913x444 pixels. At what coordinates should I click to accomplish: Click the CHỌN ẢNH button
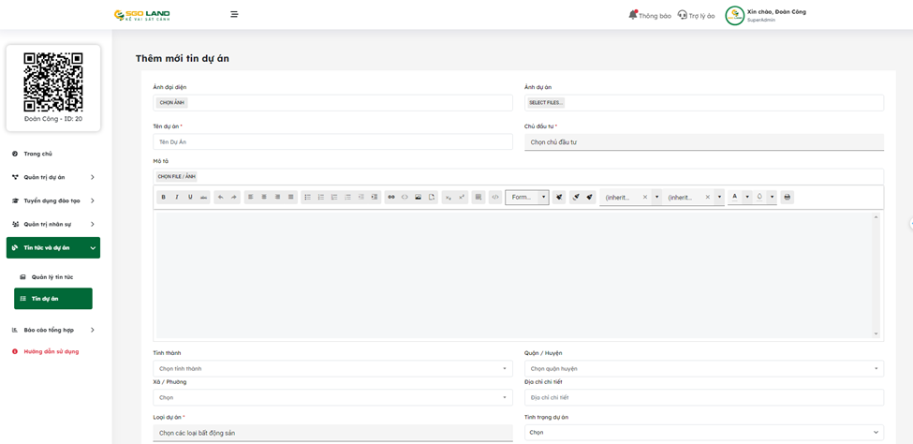coord(171,103)
